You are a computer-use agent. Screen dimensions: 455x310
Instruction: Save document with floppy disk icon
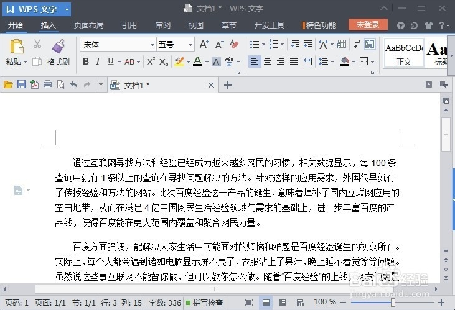[21, 84]
